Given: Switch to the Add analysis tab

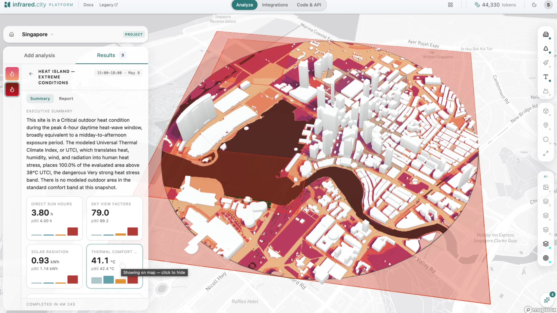Looking at the screenshot, I should [39, 55].
